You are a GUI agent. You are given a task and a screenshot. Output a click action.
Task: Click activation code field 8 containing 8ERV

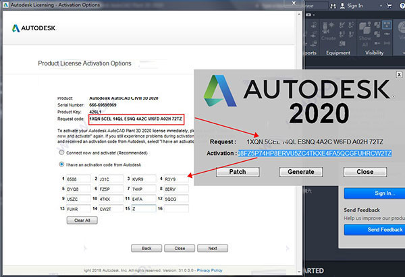(x=176, y=189)
